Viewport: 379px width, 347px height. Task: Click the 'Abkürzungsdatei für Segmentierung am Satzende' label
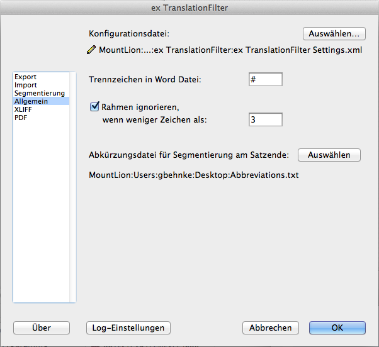pyautogui.click(x=189, y=155)
